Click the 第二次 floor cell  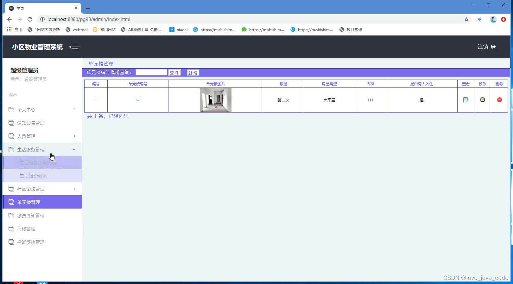[x=283, y=100]
